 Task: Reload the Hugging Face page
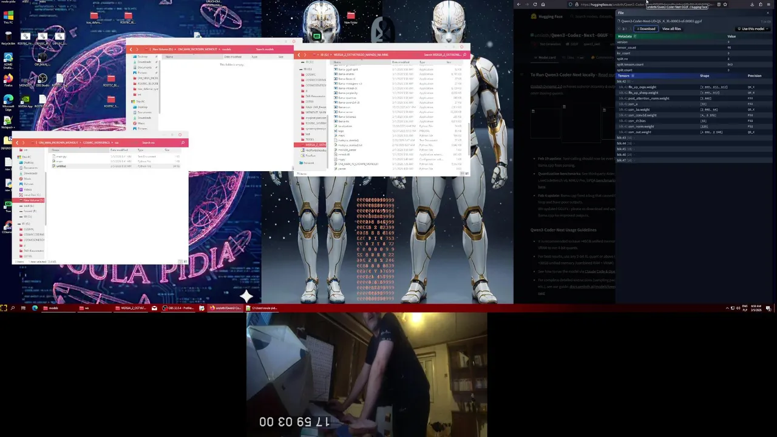(535, 4)
